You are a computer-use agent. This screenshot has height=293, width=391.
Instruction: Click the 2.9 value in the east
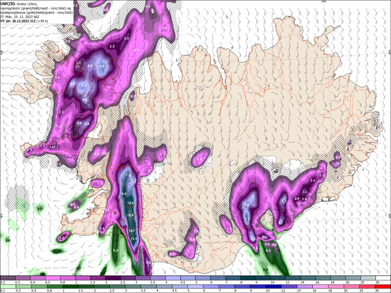(297, 198)
